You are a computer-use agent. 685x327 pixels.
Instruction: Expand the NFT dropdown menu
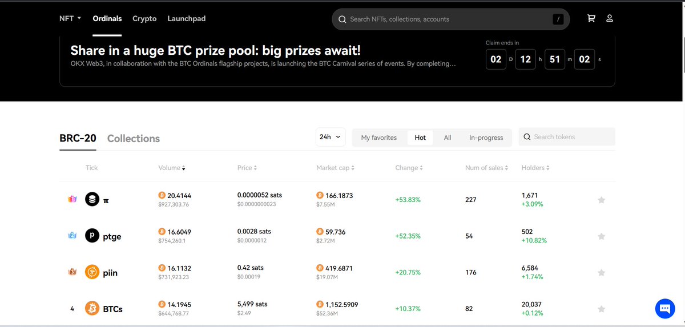(70, 18)
